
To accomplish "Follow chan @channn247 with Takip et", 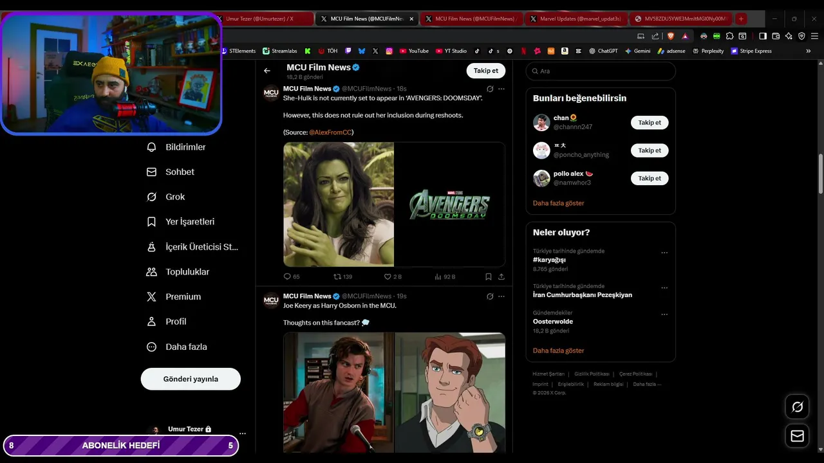I will click(650, 122).
